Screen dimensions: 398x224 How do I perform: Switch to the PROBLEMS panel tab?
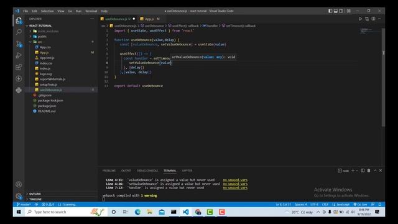tap(109, 170)
